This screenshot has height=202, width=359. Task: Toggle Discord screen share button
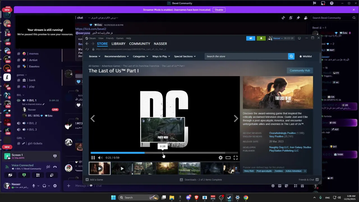pyautogui.click(x=24, y=175)
